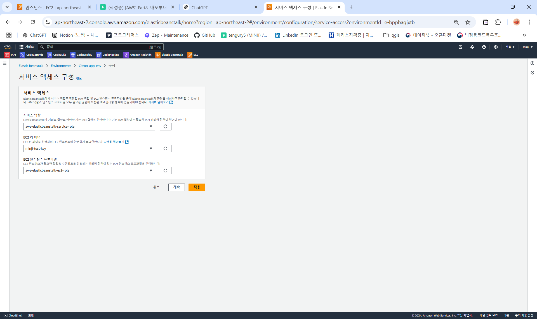Open AWS console settings gear
This screenshot has height=319, width=537.
click(496, 47)
